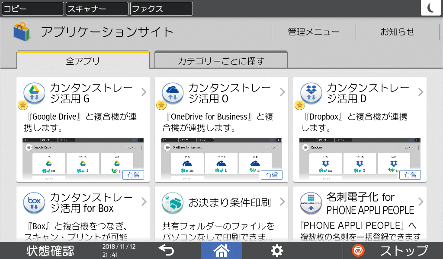
Task: Select the スキャナー menu item
Action: pyautogui.click(x=96, y=8)
